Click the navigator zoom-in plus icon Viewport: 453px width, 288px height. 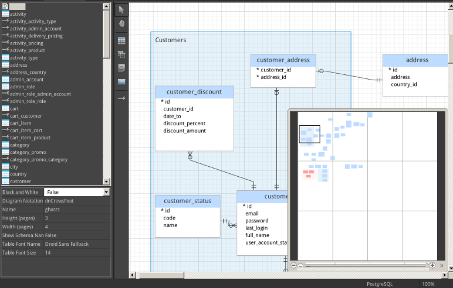coord(432,265)
